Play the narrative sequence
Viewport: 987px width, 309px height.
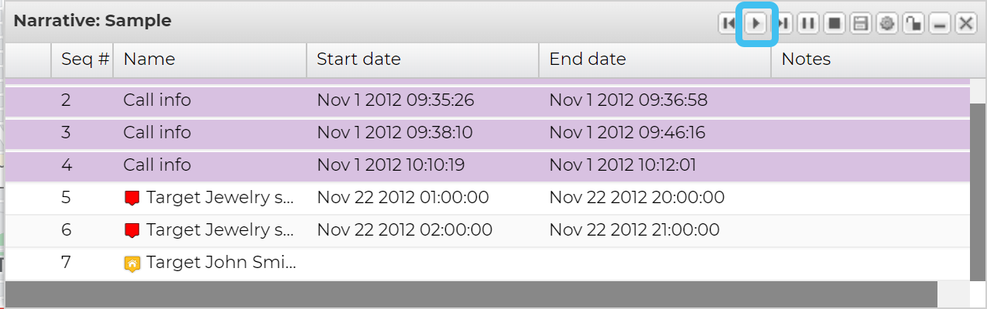(756, 24)
